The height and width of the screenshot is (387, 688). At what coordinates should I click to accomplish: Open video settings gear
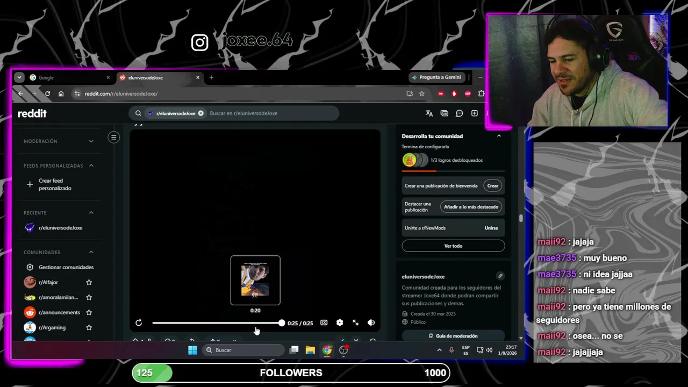point(340,323)
